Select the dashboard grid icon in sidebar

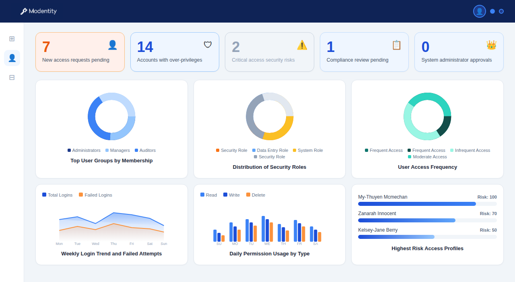pos(12,39)
